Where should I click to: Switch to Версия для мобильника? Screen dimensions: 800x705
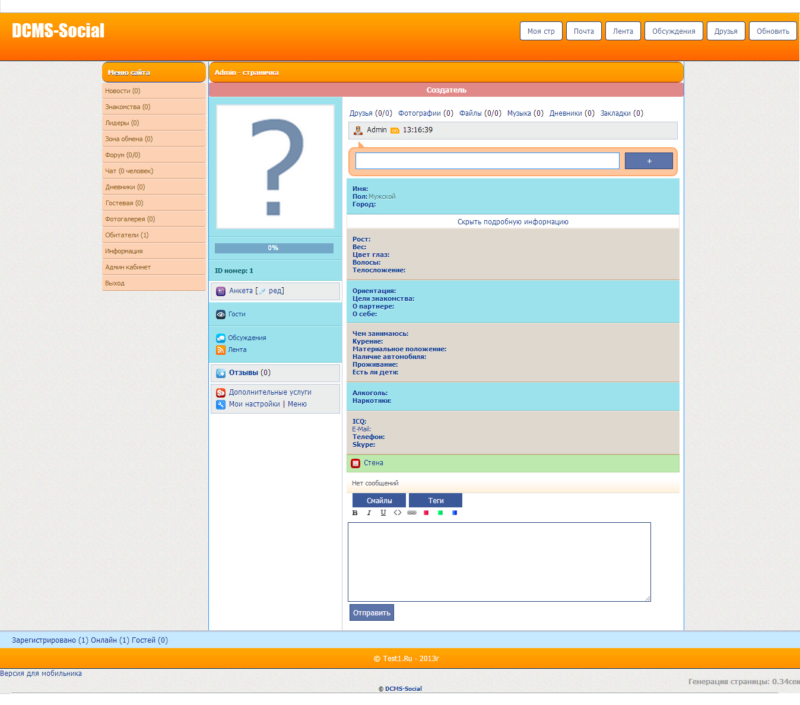pyautogui.click(x=41, y=674)
